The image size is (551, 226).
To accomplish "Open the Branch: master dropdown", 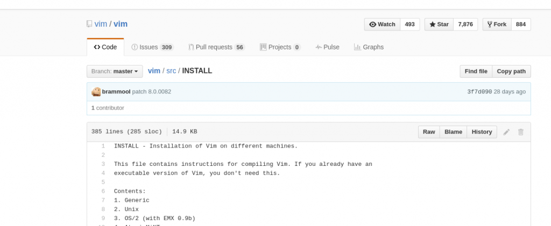I will [x=115, y=71].
